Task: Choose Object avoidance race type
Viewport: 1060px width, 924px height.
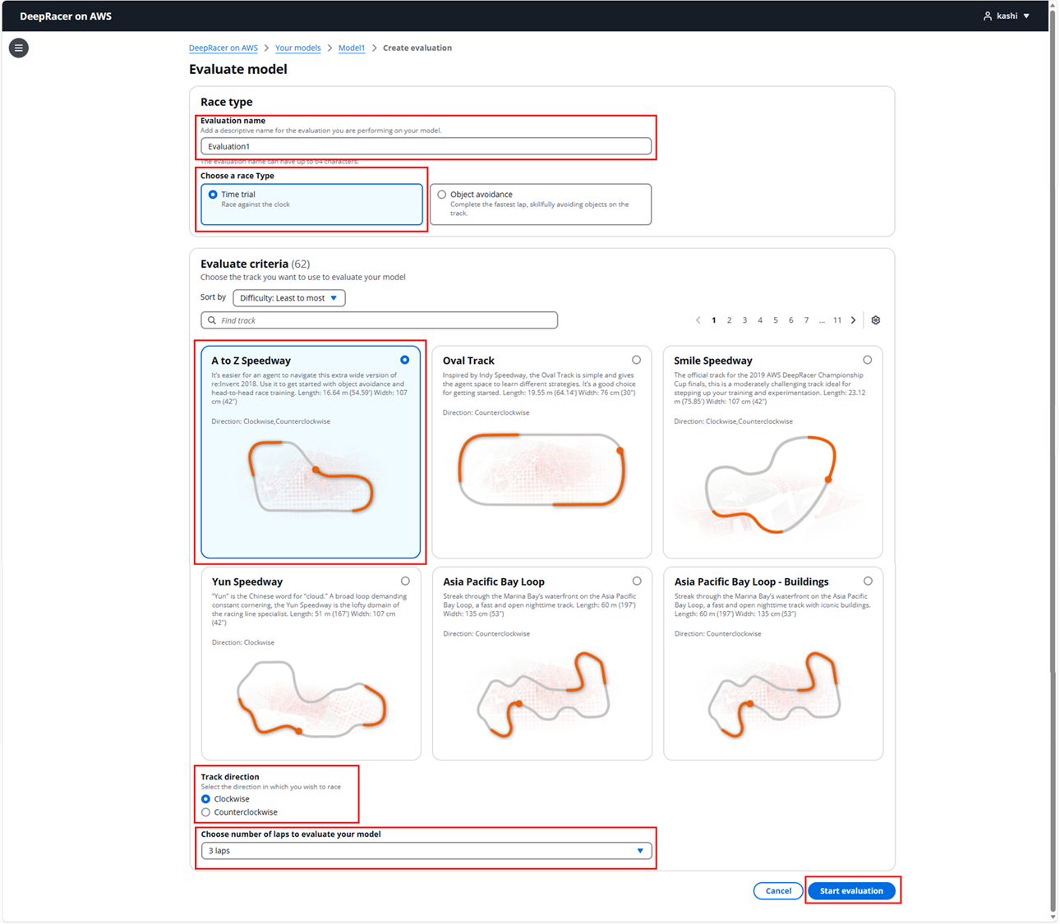Action: [x=441, y=194]
